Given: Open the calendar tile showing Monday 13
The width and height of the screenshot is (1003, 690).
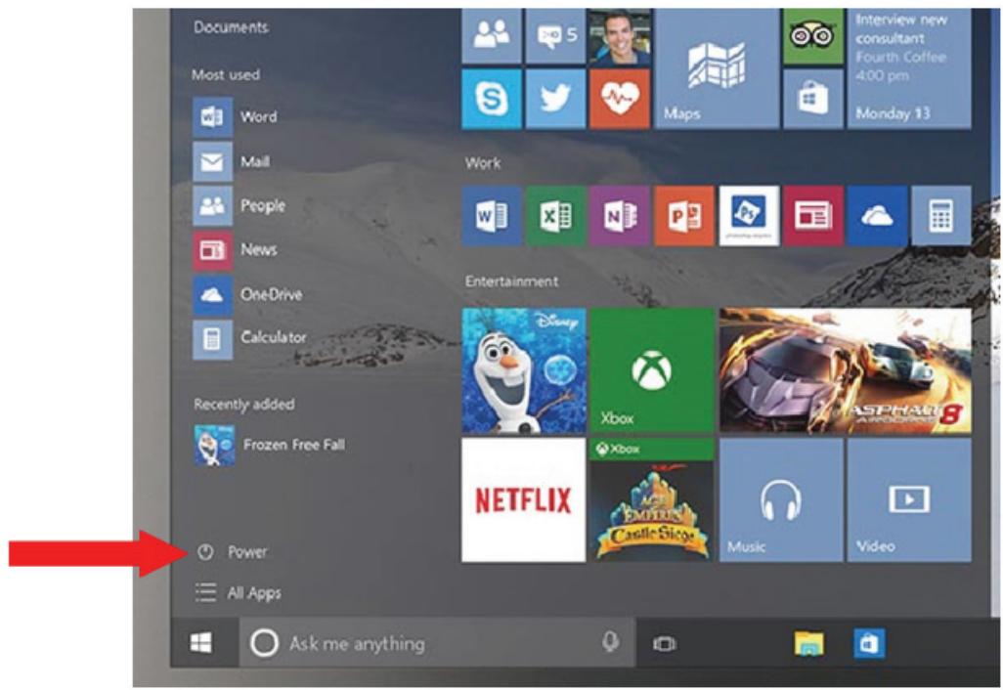Looking at the screenshot, I should (x=909, y=67).
